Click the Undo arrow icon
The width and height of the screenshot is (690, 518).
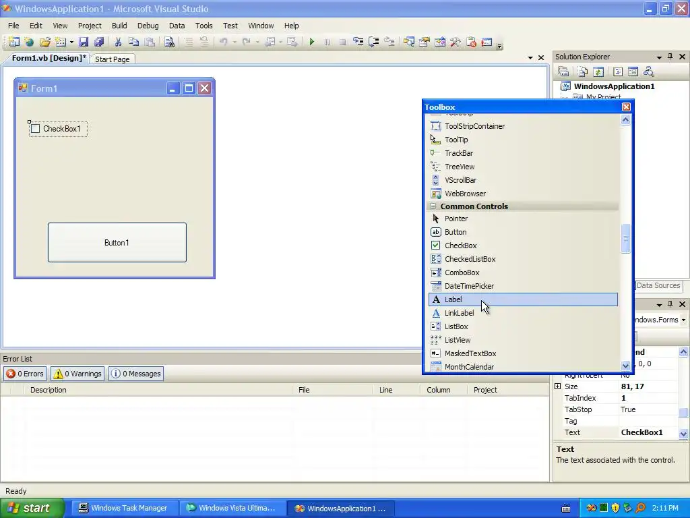[224, 42]
